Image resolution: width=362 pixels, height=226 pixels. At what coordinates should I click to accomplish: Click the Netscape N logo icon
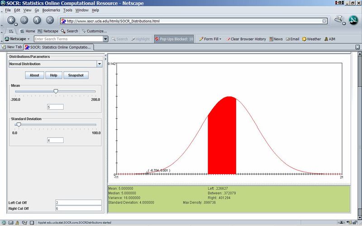pos(353,20)
